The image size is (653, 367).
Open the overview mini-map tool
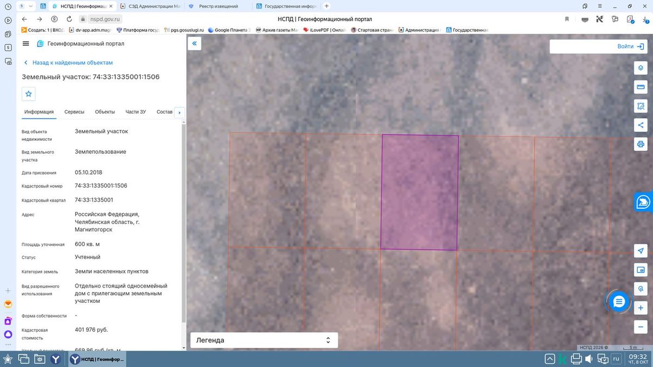[640, 270]
